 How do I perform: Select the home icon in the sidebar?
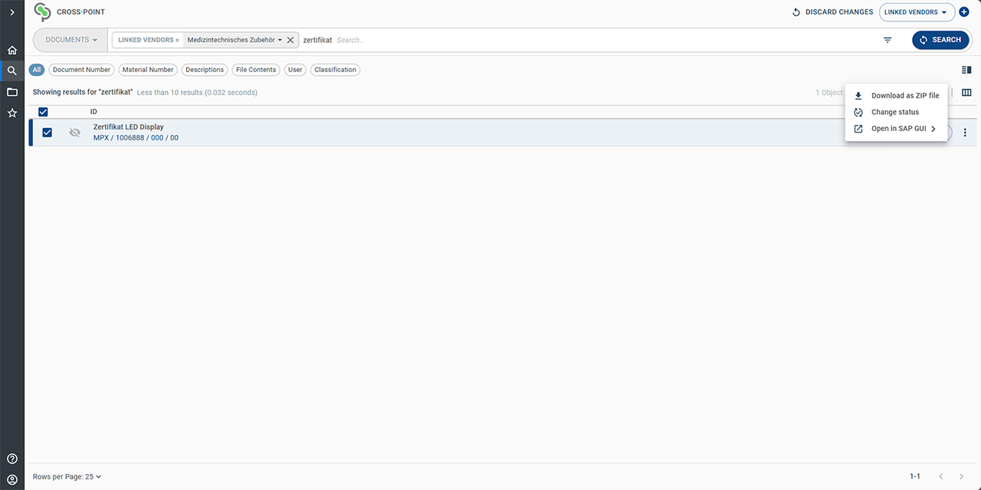coord(11,49)
